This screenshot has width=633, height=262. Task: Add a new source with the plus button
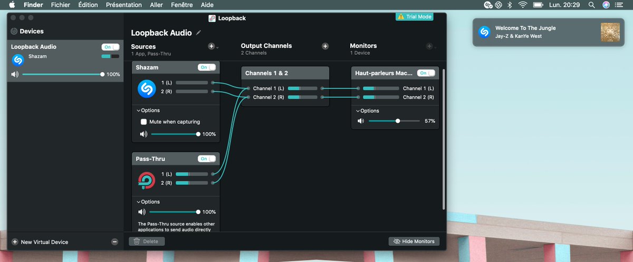tap(211, 46)
